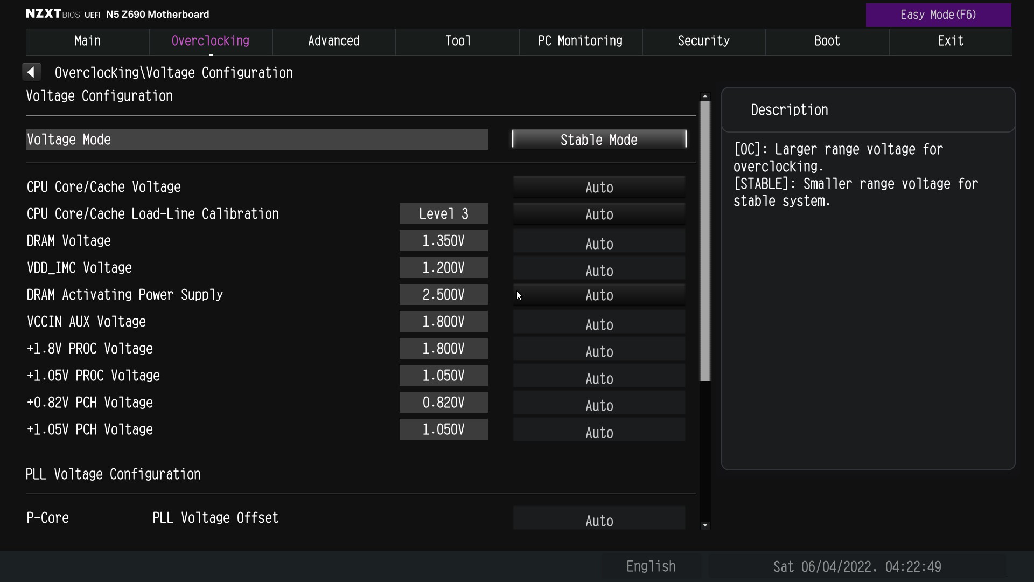This screenshot has width=1034, height=582.
Task: Change Voltage Mode from Stable Mode
Action: pos(599,140)
